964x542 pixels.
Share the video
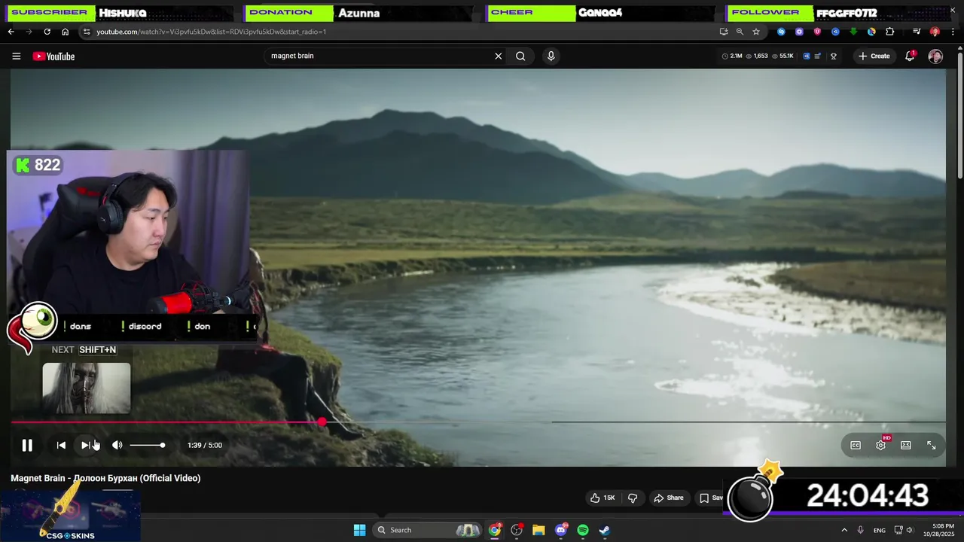coord(668,498)
